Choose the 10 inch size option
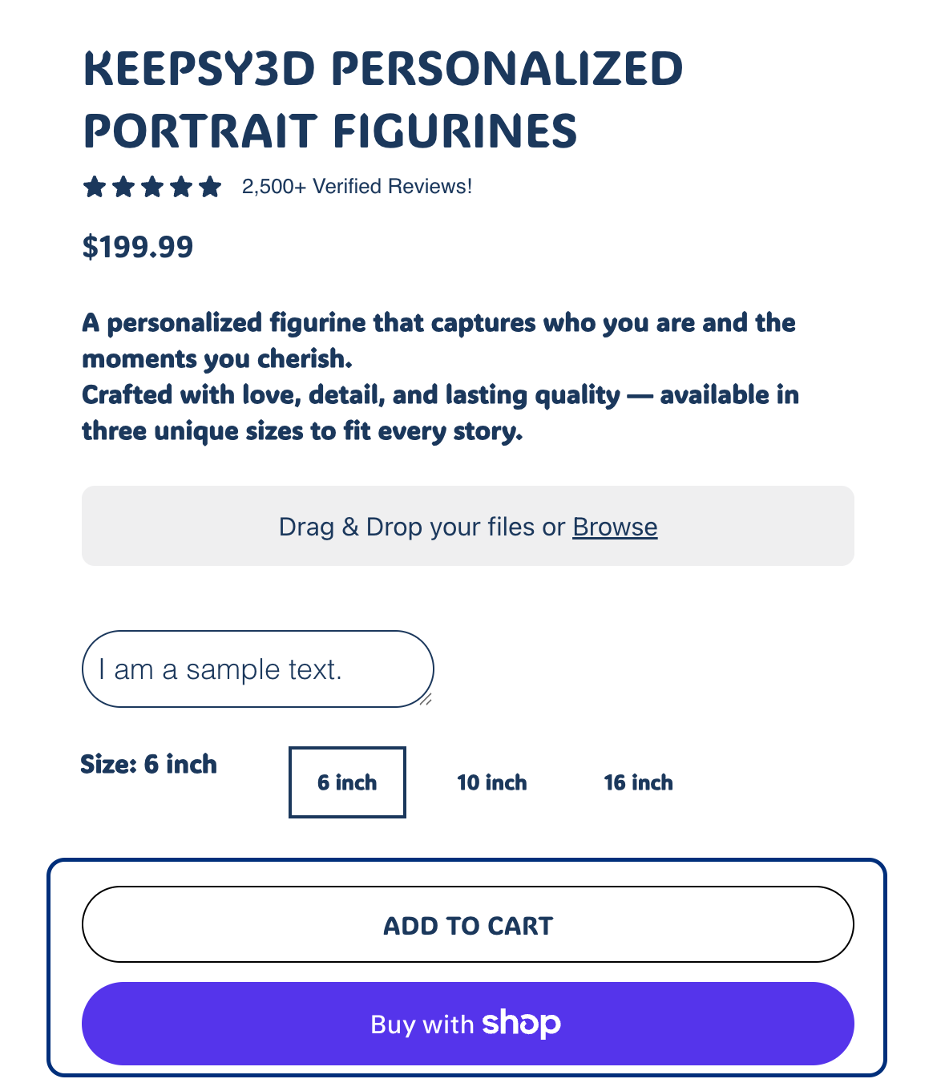Image resolution: width=941 pixels, height=1087 pixels. coord(492,782)
